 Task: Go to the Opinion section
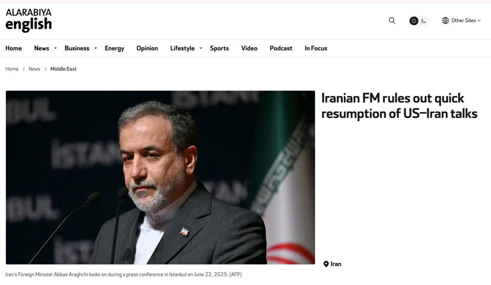(x=147, y=48)
